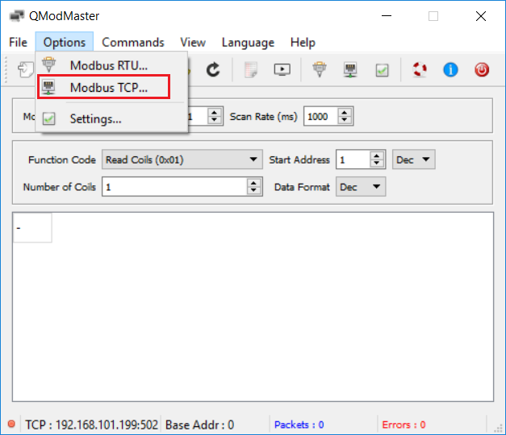Open bus monitor screen toolbar icon
The height and width of the screenshot is (435, 506).
[282, 69]
